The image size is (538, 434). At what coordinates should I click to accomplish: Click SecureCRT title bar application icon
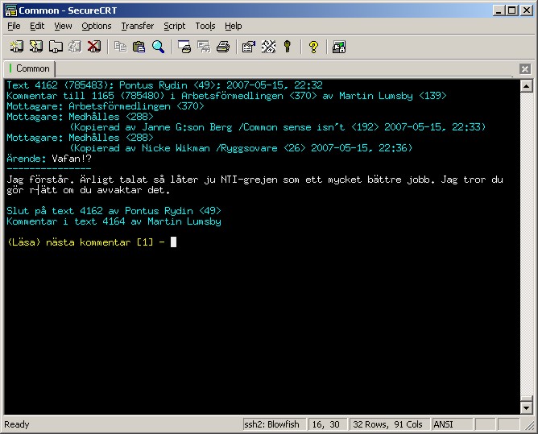[x=11, y=10]
